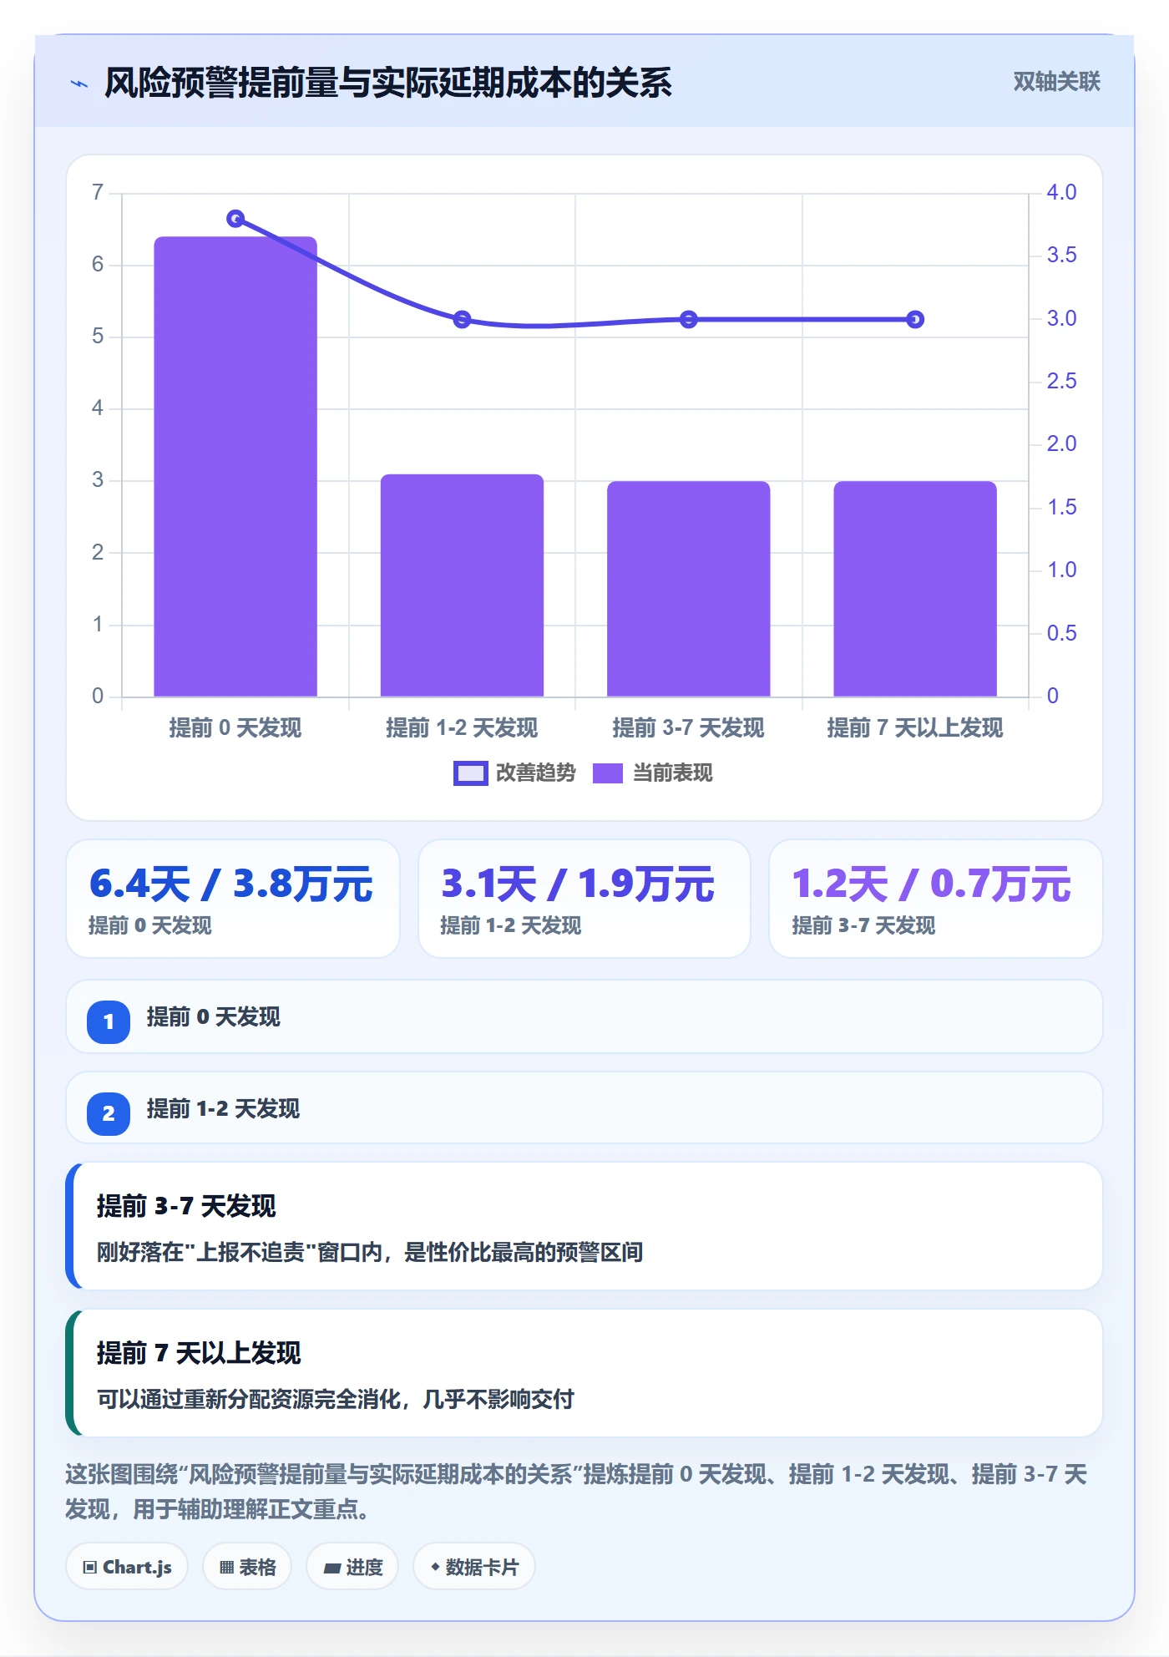
Task: Click the x-axis label 提前 1-2 天发现 under the chart
Action: pos(462,728)
